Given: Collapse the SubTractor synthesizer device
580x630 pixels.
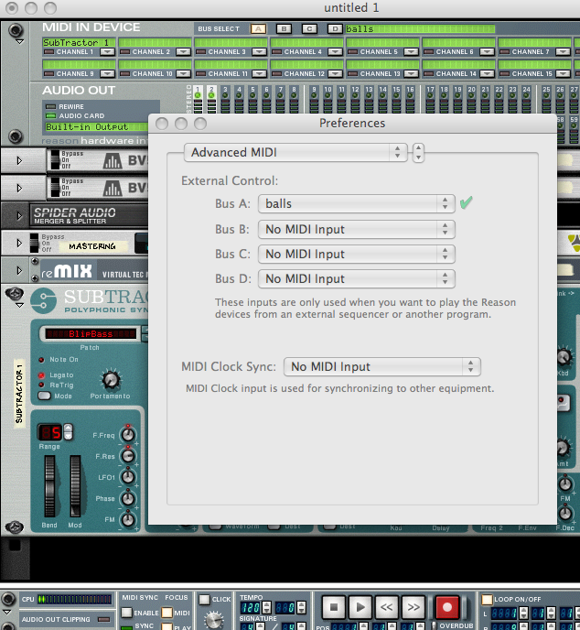Looking at the screenshot, I should (x=19, y=306).
